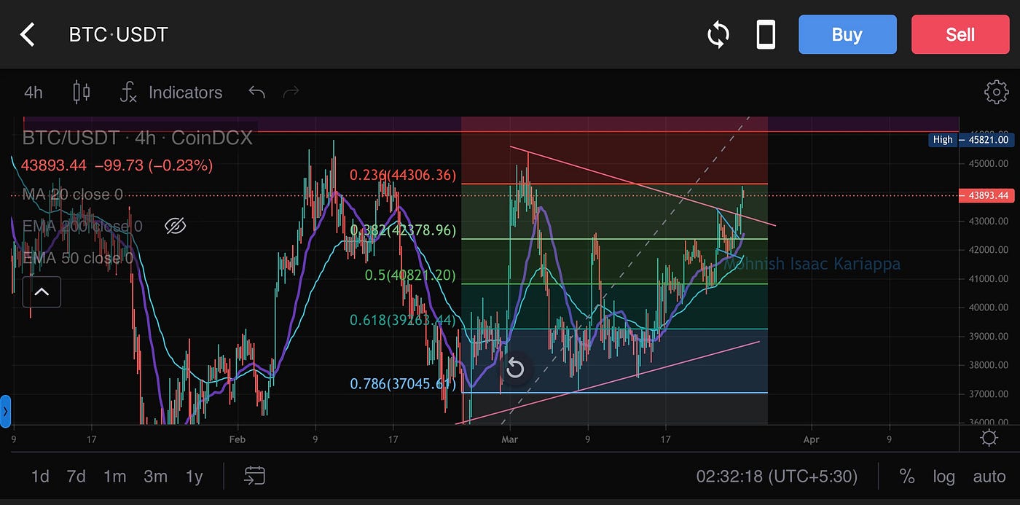Open the Indicators menu
Viewport: 1020px width, 505px height.
click(171, 93)
